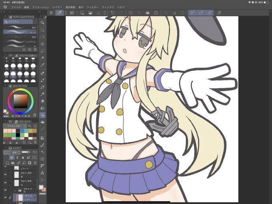Select brush size 100 preset
Screen dimensions: 272x204
click(x=26, y=74)
